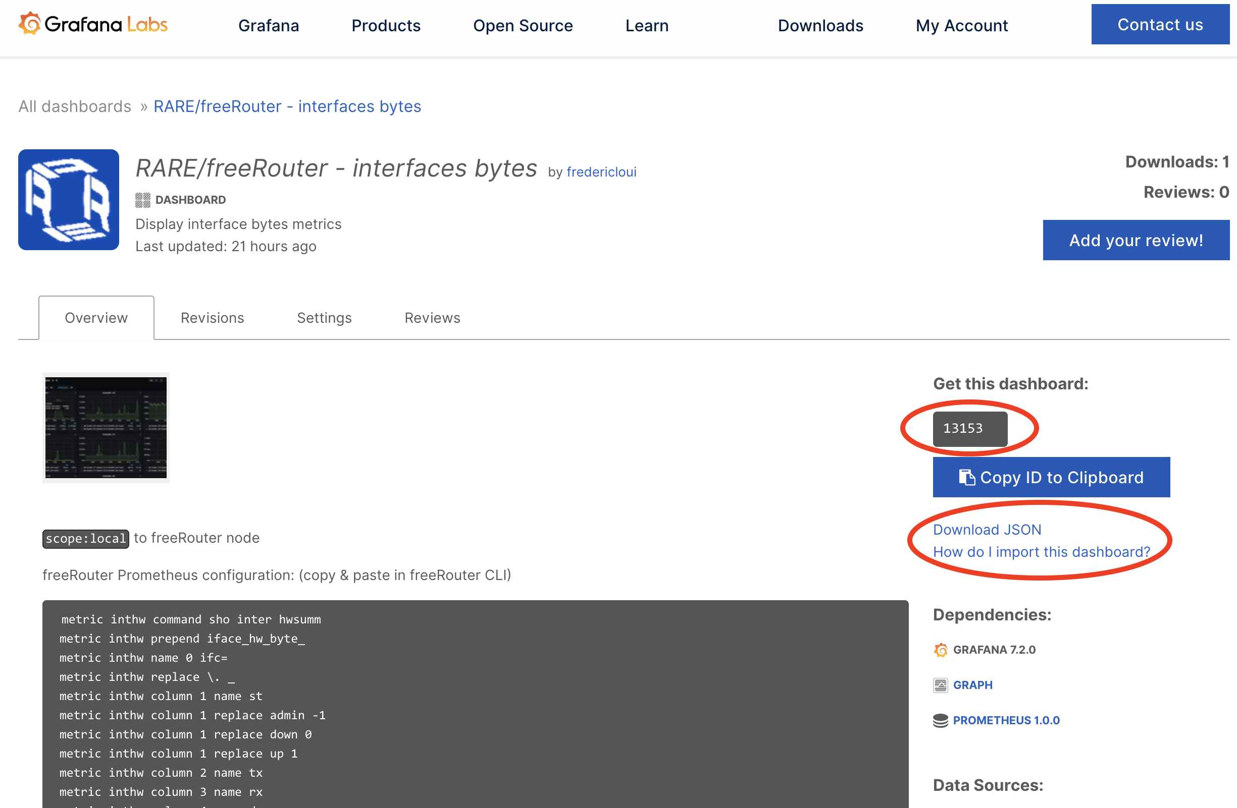Click the Graph panel dependency icon
The width and height of the screenshot is (1237, 808).
(x=941, y=685)
